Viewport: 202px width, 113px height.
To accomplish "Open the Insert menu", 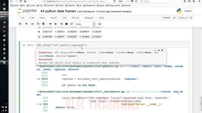I will (54, 18).
